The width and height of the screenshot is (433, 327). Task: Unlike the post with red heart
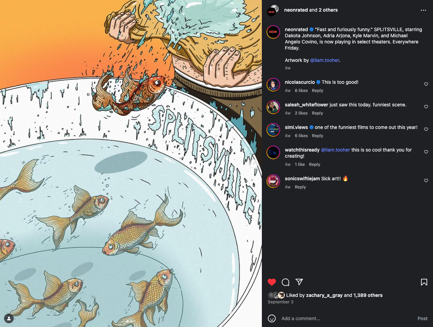(x=272, y=282)
